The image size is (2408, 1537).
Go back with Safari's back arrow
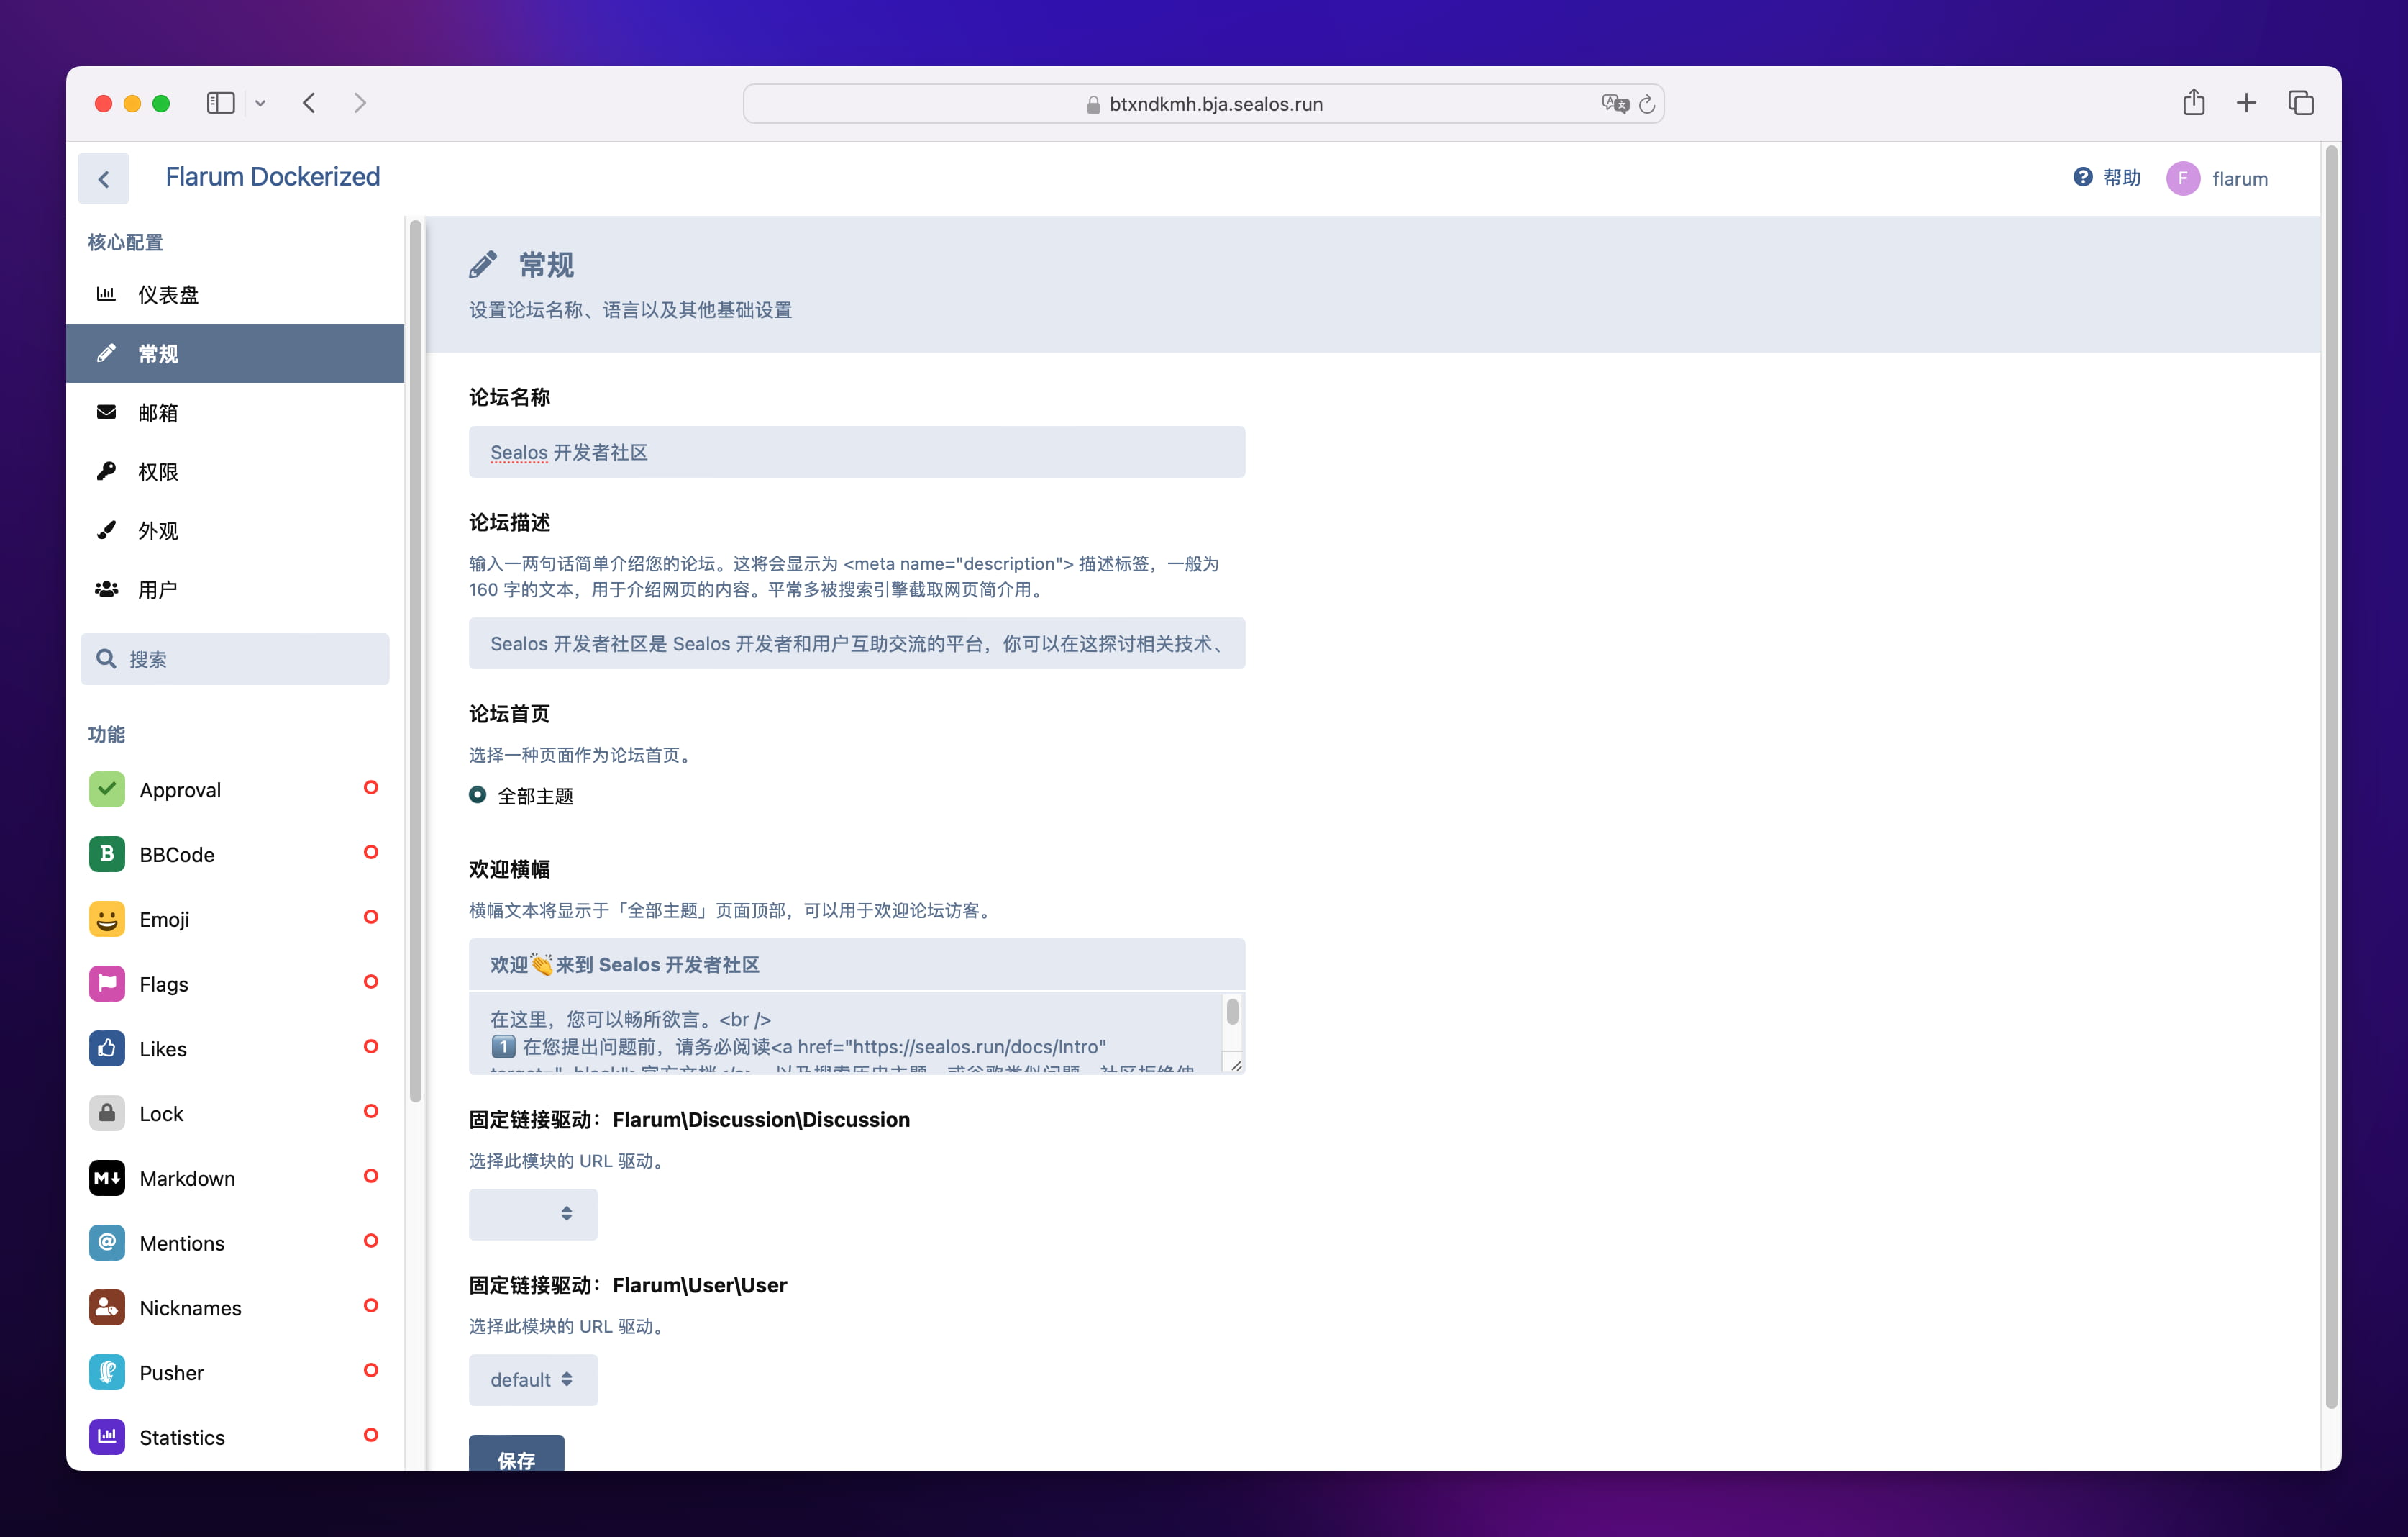pyautogui.click(x=309, y=103)
